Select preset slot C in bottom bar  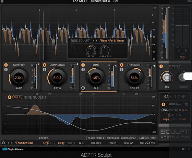[51, 143]
